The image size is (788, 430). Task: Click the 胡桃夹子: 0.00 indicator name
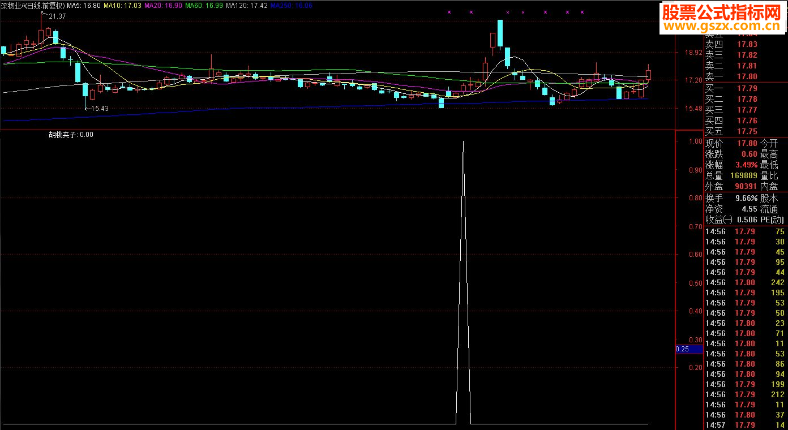[x=71, y=135]
